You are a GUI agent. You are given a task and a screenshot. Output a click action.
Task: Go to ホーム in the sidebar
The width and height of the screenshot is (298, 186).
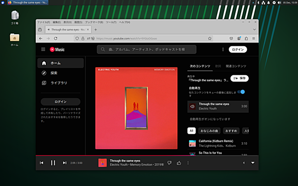coord(61,63)
